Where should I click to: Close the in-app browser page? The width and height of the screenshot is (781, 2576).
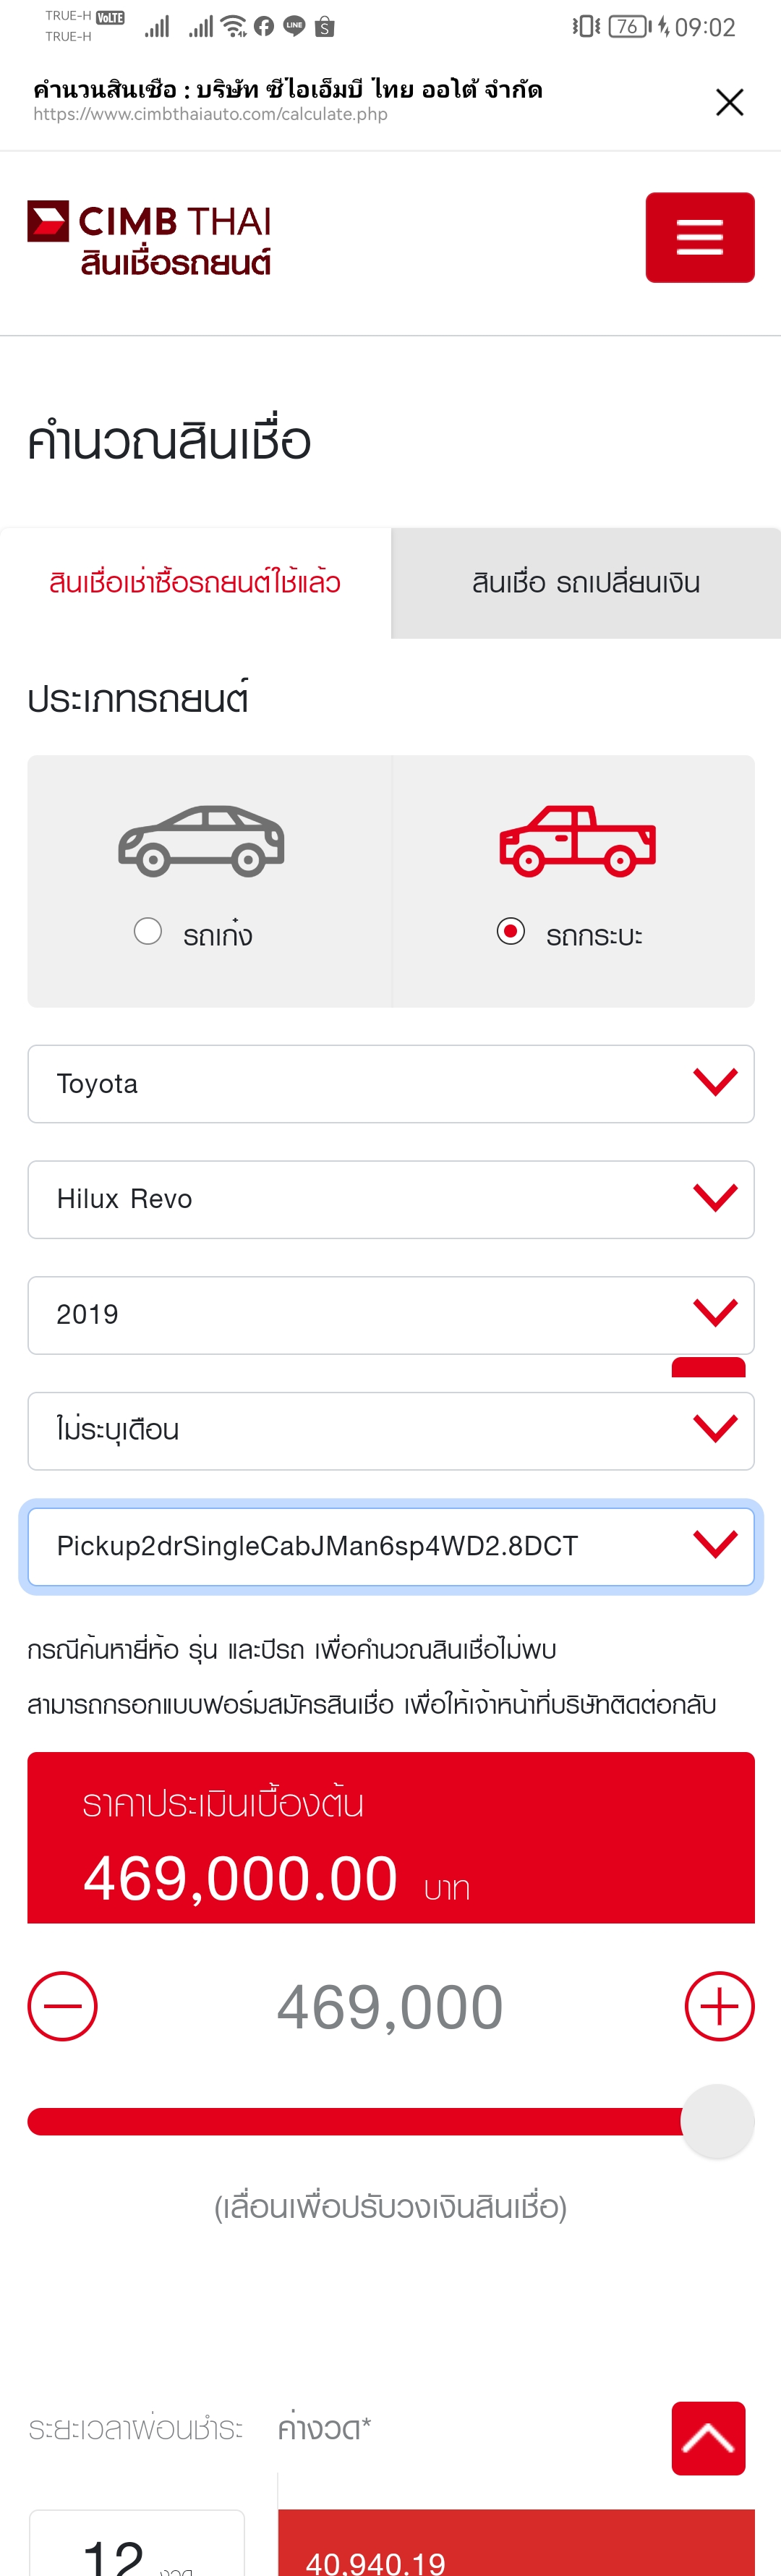tap(729, 102)
